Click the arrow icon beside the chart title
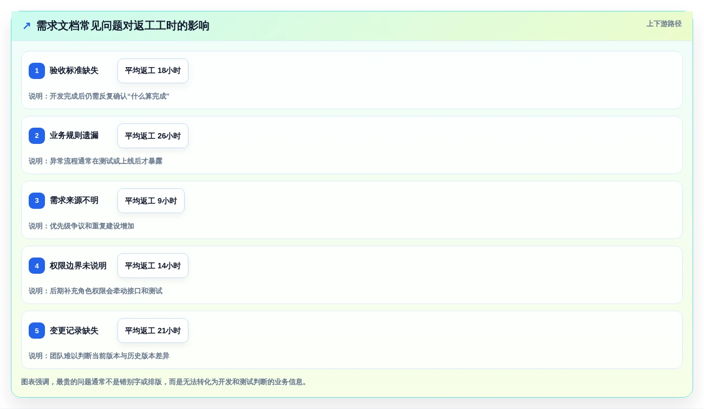 [x=27, y=25]
